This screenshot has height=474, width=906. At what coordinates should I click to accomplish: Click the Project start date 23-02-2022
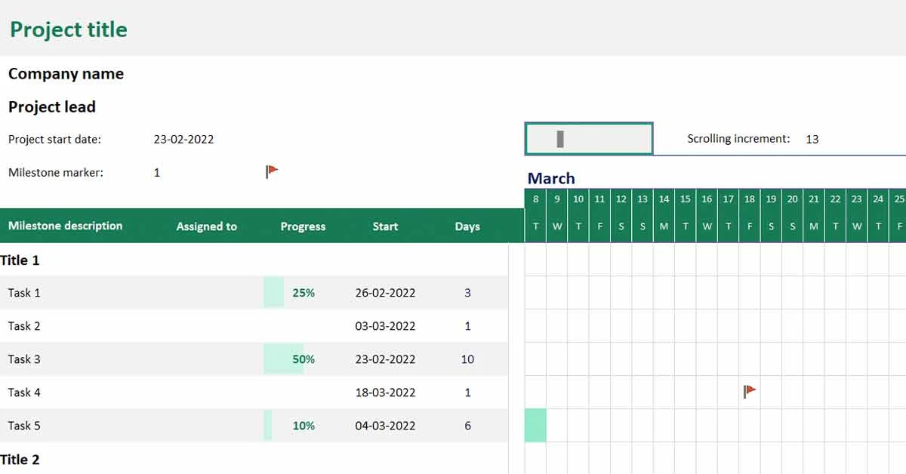pos(183,139)
